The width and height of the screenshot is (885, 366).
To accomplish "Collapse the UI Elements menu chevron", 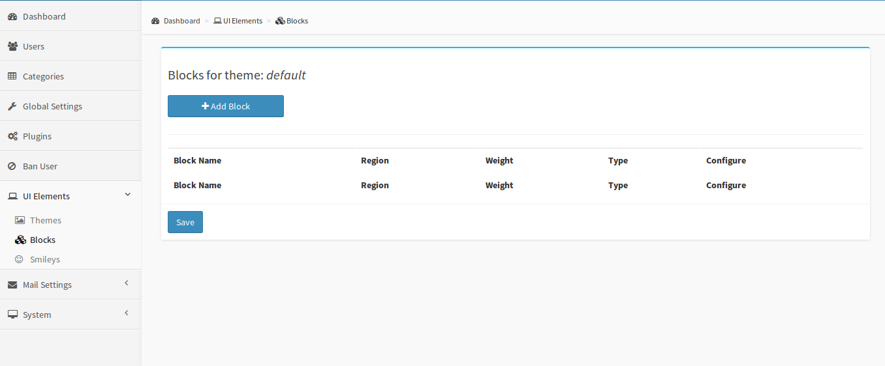I will point(127,194).
